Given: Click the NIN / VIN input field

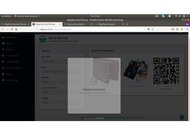Looking at the screenshot, I should pos(61,61).
